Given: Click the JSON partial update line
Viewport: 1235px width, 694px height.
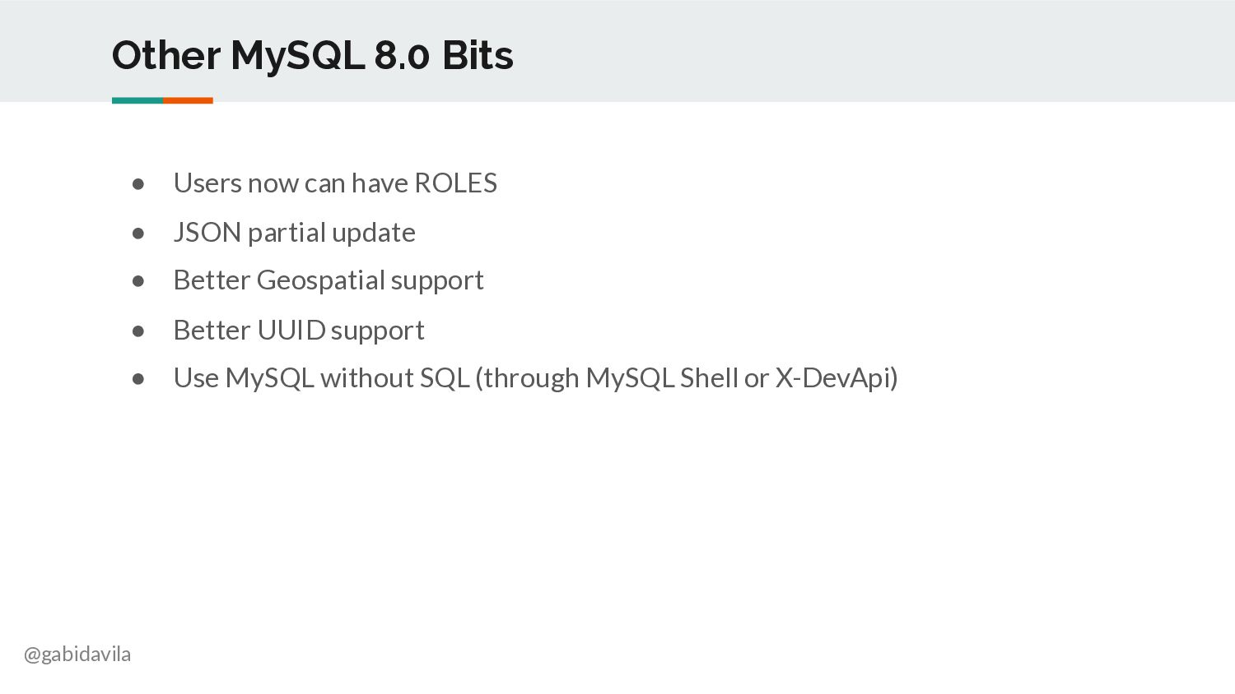Looking at the screenshot, I should tap(294, 233).
